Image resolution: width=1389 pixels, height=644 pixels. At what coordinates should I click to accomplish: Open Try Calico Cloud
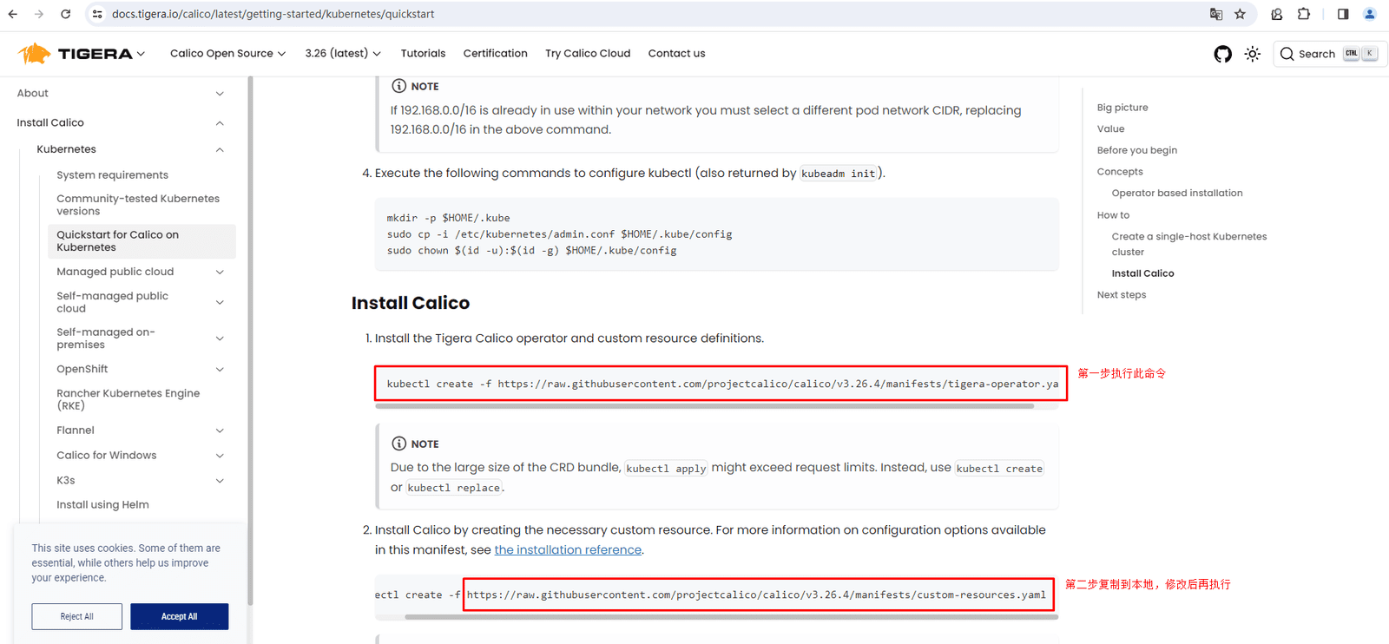pyautogui.click(x=588, y=54)
